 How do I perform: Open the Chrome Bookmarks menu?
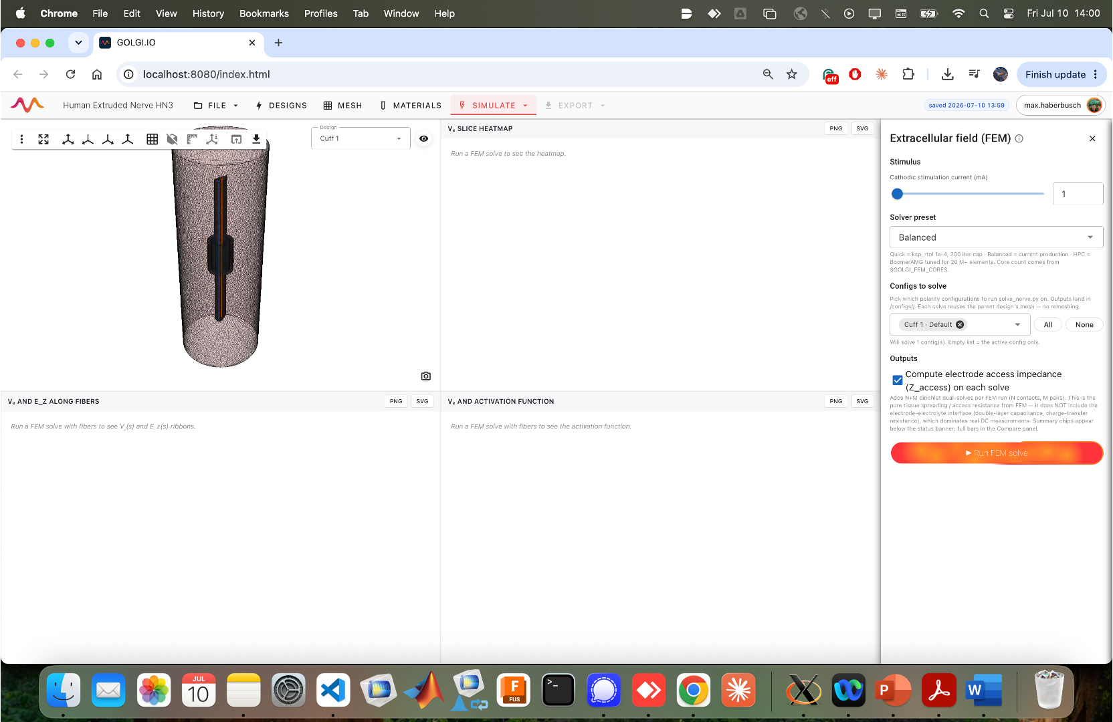(x=264, y=13)
